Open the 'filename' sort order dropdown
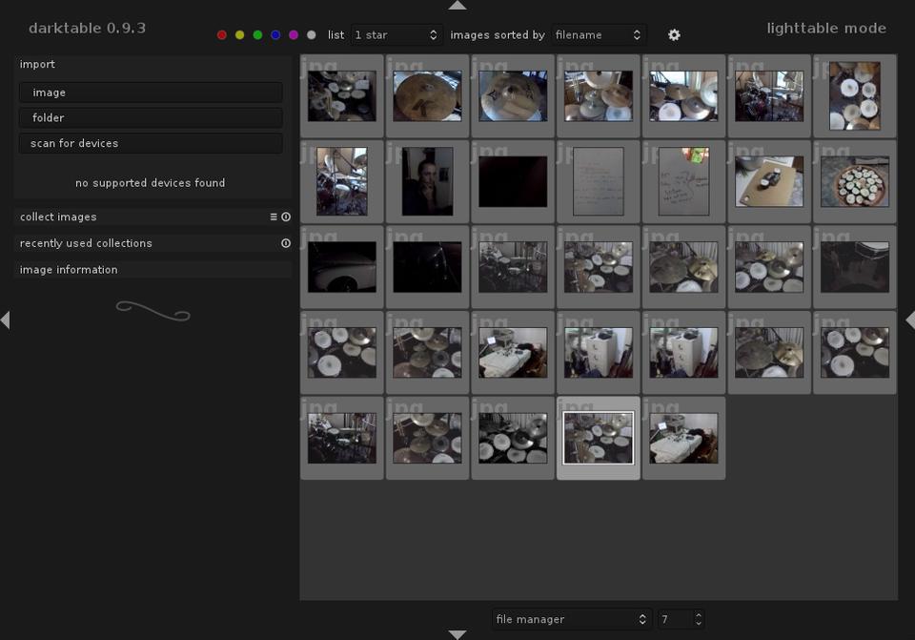This screenshot has height=640, width=915. (x=599, y=35)
